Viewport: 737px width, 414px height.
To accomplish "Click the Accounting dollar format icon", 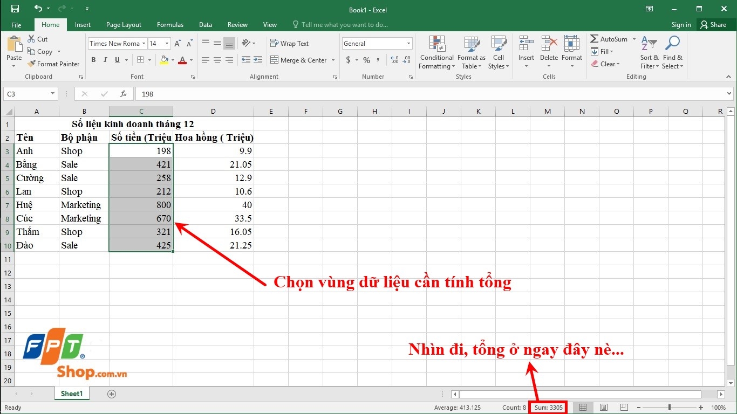I will [x=347, y=60].
